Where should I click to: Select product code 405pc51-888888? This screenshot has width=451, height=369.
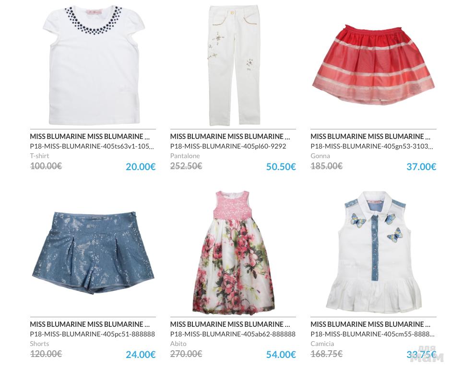[92, 334]
